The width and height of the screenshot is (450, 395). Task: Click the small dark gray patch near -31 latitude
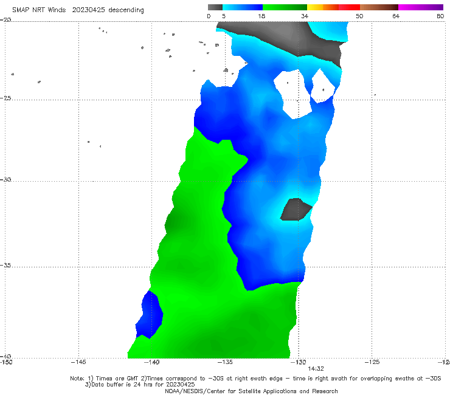296,210
